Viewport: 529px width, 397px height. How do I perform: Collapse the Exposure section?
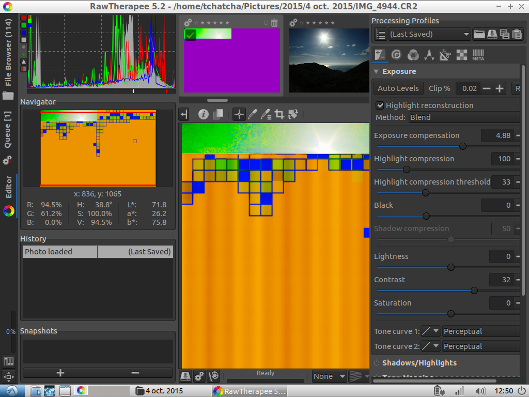tap(377, 71)
